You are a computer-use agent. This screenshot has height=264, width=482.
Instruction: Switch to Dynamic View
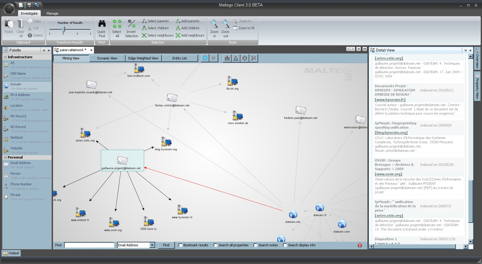click(x=107, y=58)
